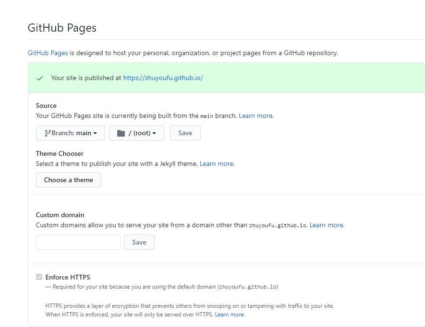Select the Custom domain heading
This screenshot has width=425, height=327.
60,215
